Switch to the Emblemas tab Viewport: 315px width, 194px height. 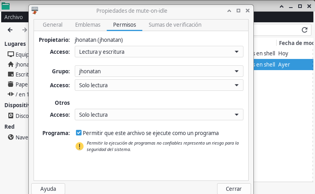[88, 25]
